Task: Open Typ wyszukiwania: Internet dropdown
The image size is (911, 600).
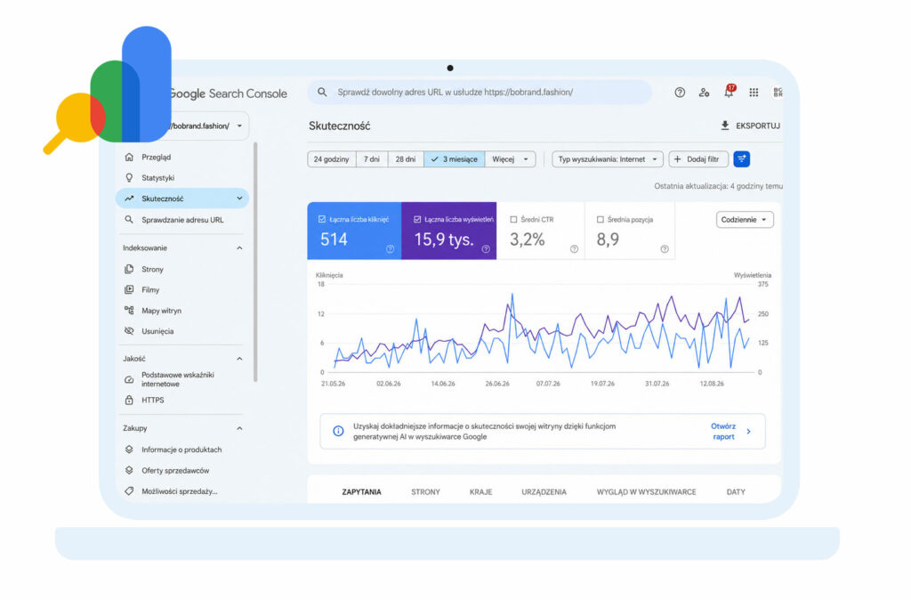Action: 608,158
